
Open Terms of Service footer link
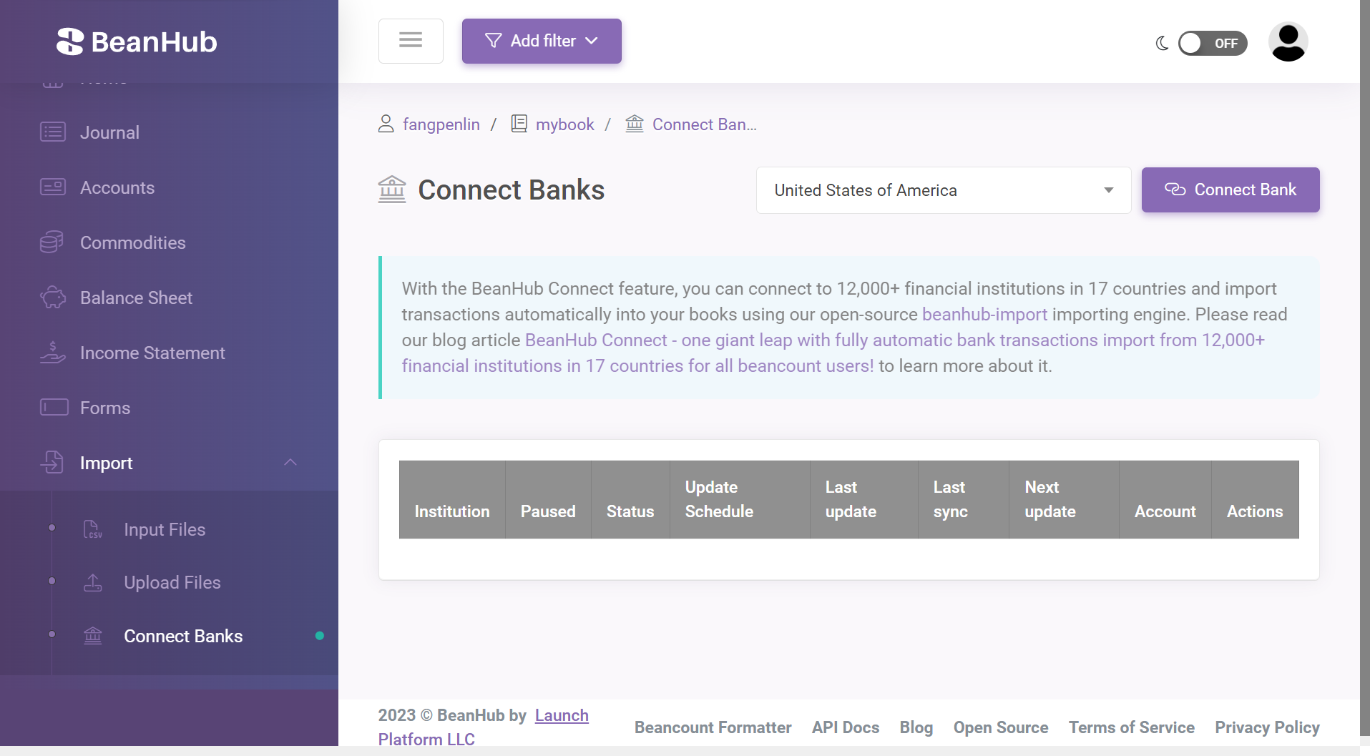(x=1132, y=727)
